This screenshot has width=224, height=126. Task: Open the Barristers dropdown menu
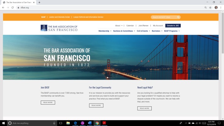pyautogui.click(x=157, y=31)
